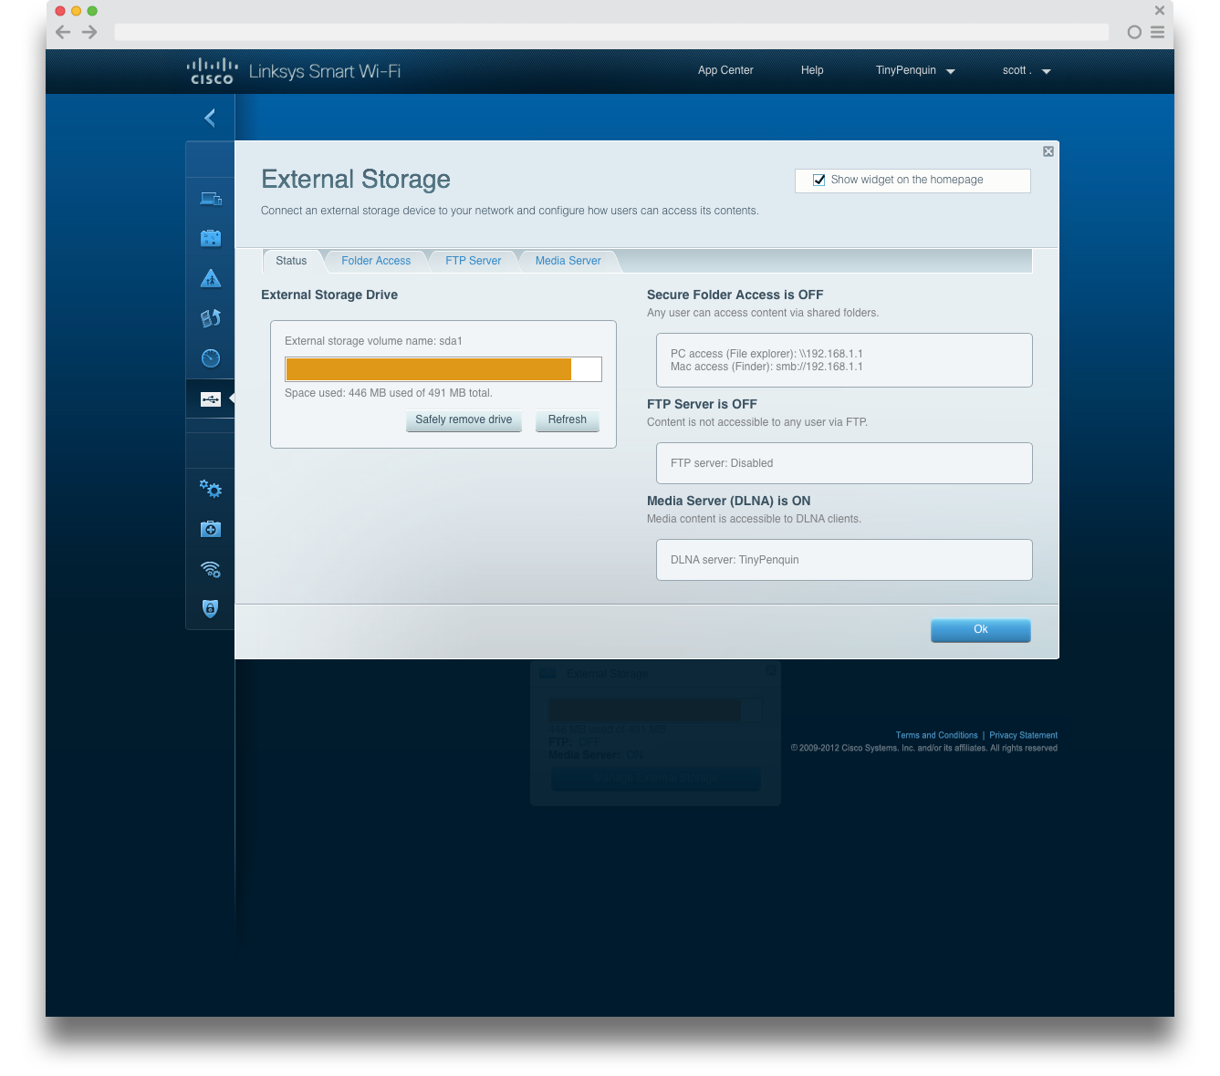Switch to the FTP Server tab
The image size is (1220, 1076).
473,261
